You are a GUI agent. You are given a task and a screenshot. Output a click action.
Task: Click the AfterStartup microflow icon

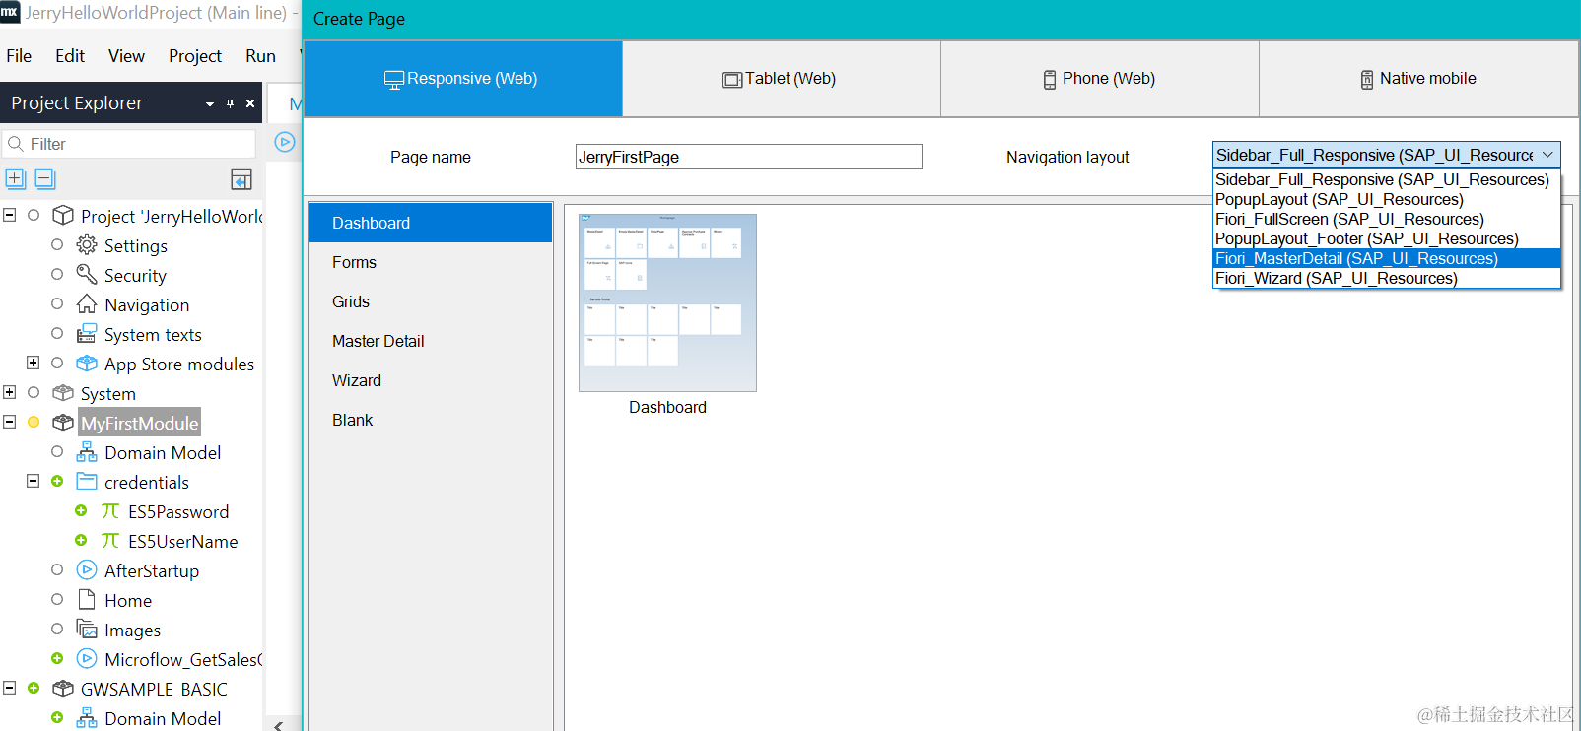click(87, 570)
